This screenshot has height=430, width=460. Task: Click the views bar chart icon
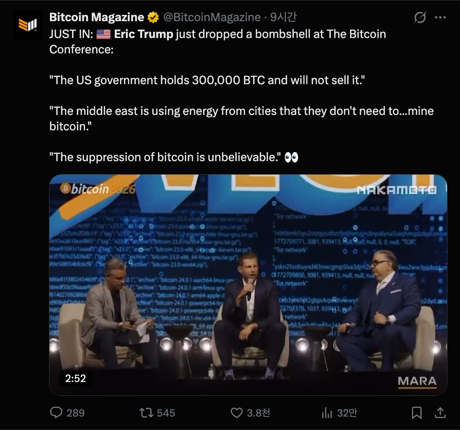pyautogui.click(x=327, y=413)
